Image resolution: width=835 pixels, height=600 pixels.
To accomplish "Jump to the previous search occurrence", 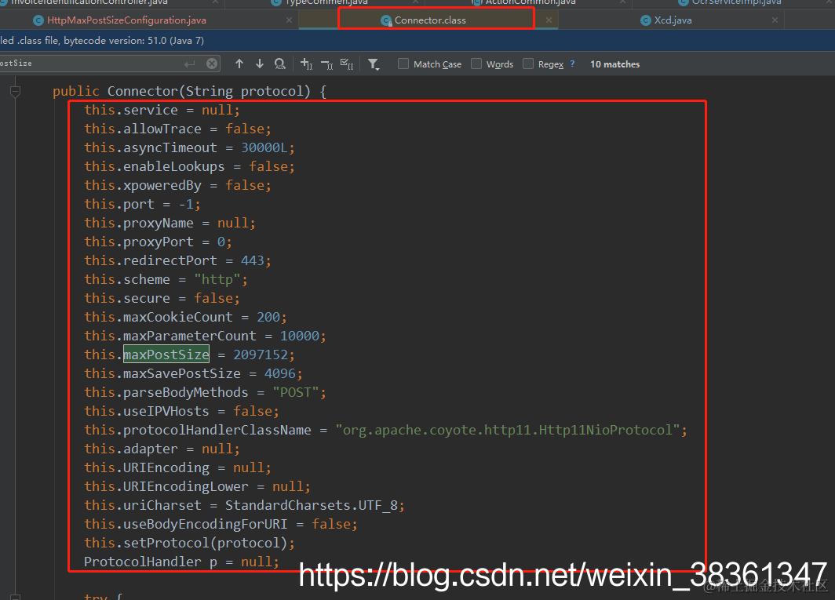I will [239, 64].
